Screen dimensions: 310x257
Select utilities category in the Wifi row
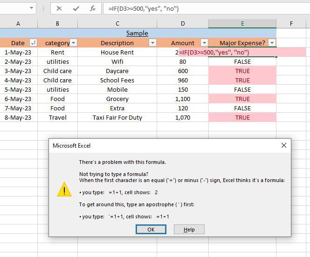pos(57,61)
